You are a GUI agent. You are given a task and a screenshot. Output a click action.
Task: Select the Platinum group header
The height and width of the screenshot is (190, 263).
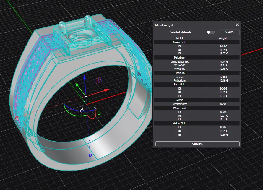coord(179,73)
